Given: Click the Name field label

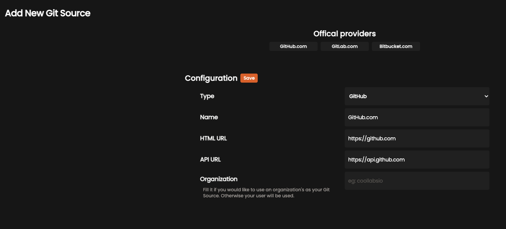Looking at the screenshot, I should pos(209,117).
